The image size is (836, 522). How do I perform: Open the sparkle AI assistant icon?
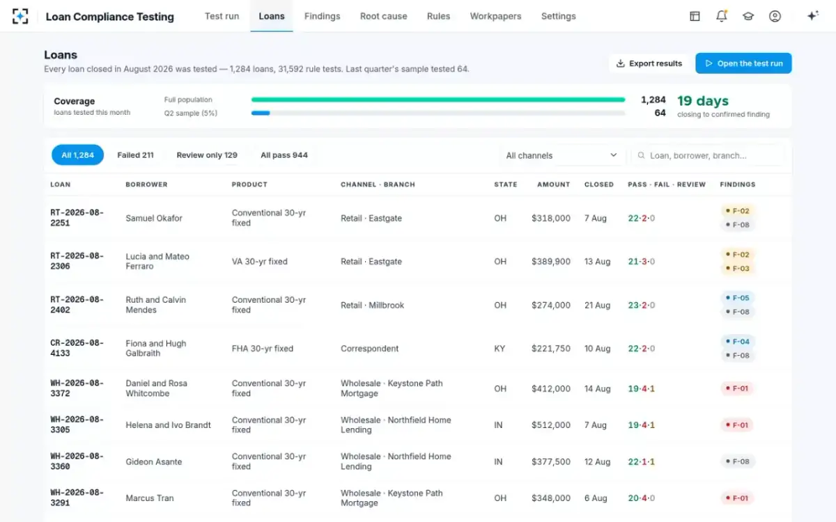pyautogui.click(x=812, y=16)
